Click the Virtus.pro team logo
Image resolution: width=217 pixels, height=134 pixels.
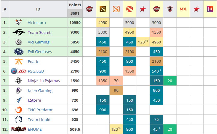(x=19, y=22)
